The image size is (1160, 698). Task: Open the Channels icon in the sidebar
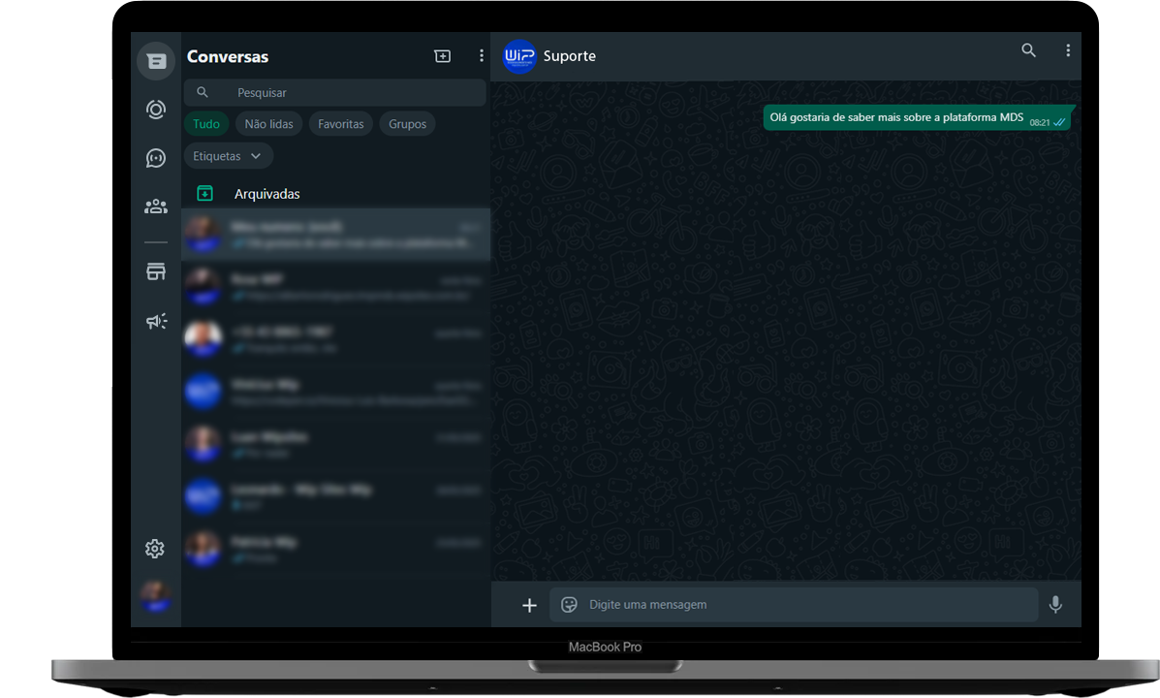pos(156,158)
